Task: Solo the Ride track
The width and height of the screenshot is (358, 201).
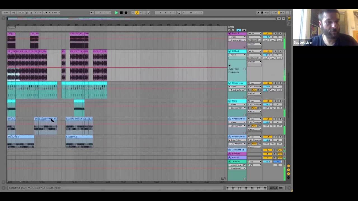Action: [x=275, y=101]
